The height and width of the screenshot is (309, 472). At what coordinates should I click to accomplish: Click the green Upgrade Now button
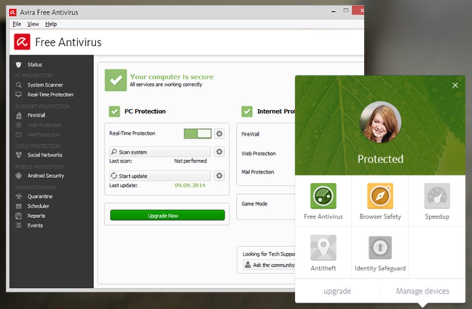(x=167, y=215)
